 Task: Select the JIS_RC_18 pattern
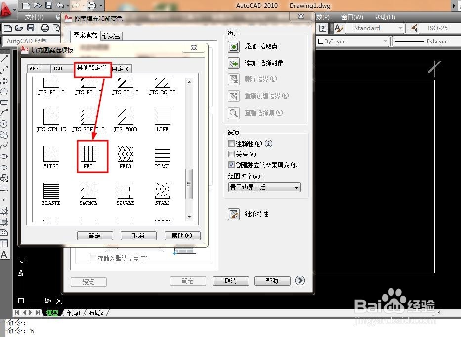pos(125,83)
